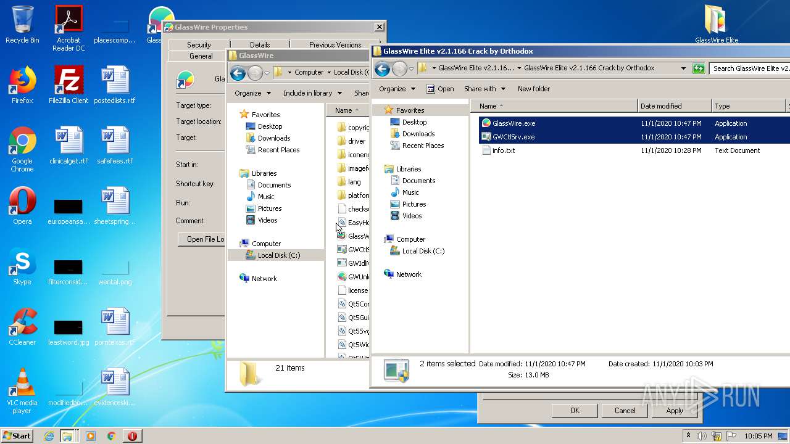Click Open in crack folder toolbar
Image resolution: width=790 pixels, height=444 pixels.
pyautogui.click(x=440, y=89)
